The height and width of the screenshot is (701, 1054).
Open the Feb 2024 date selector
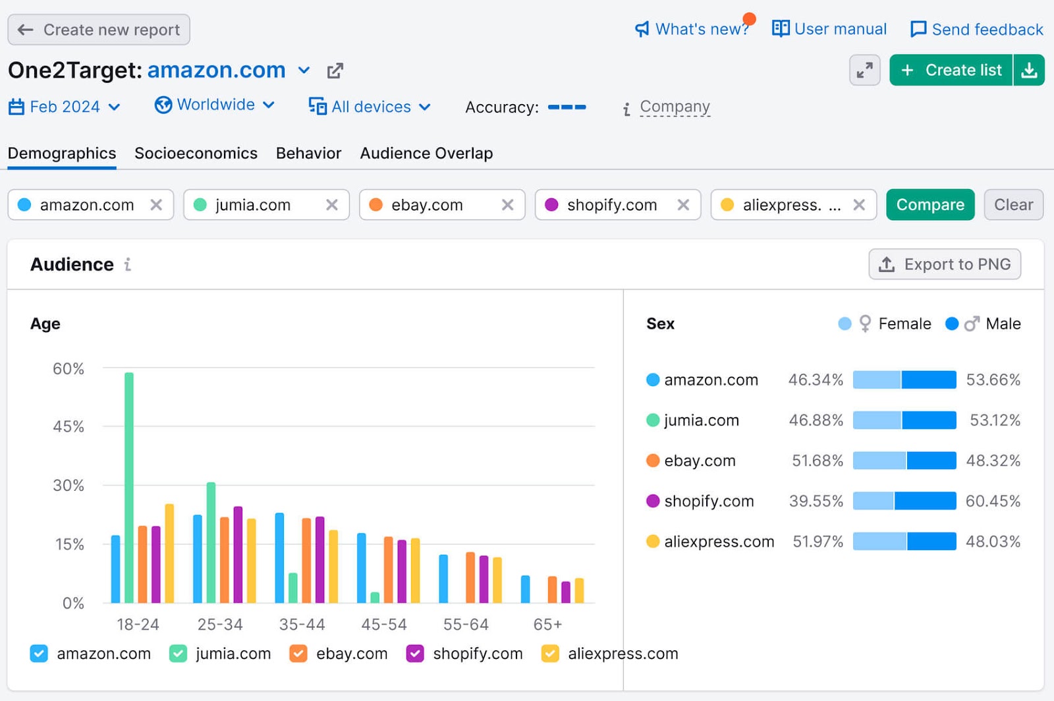(64, 106)
